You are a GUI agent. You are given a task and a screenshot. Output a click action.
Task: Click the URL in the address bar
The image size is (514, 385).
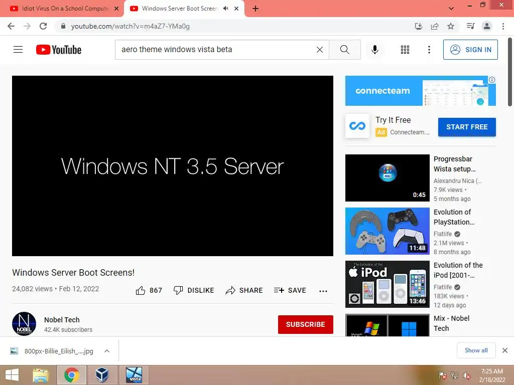click(130, 26)
